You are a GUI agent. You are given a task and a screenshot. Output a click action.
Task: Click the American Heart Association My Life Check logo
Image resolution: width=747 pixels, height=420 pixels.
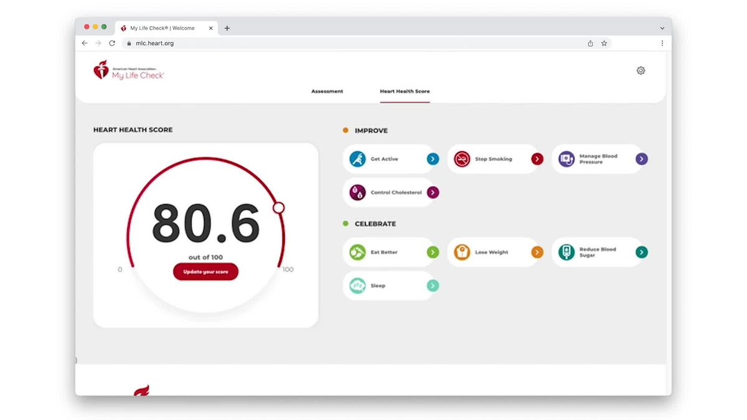(x=129, y=70)
